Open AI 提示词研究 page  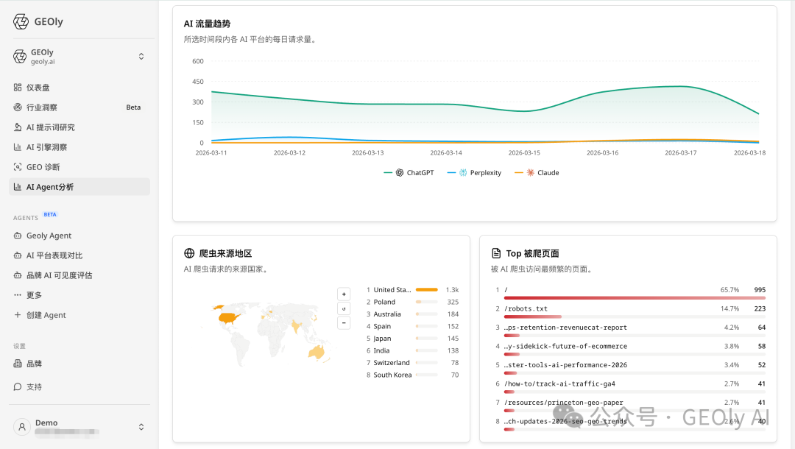pyautogui.click(x=79, y=127)
